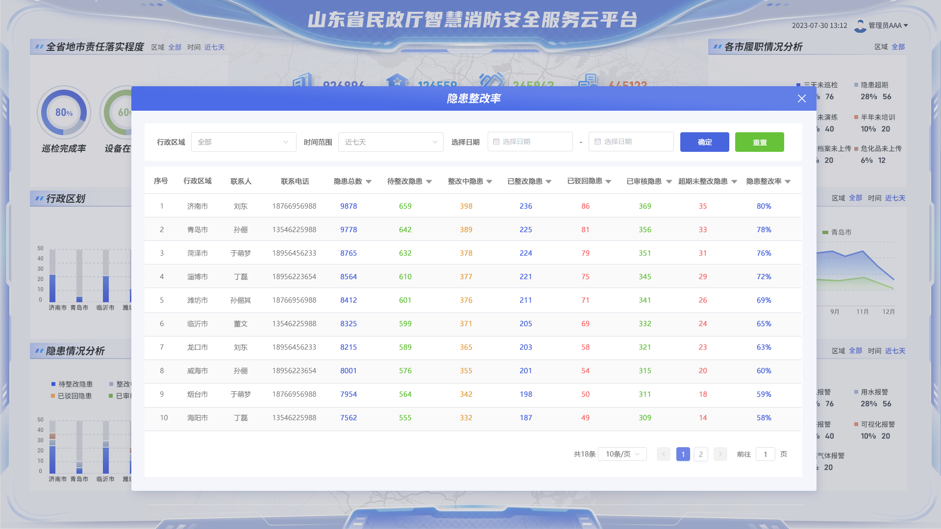Sort by 已驳回隐患 column arrow
The width and height of the screenshot is (941, 529).
click(x=608, y=182)
